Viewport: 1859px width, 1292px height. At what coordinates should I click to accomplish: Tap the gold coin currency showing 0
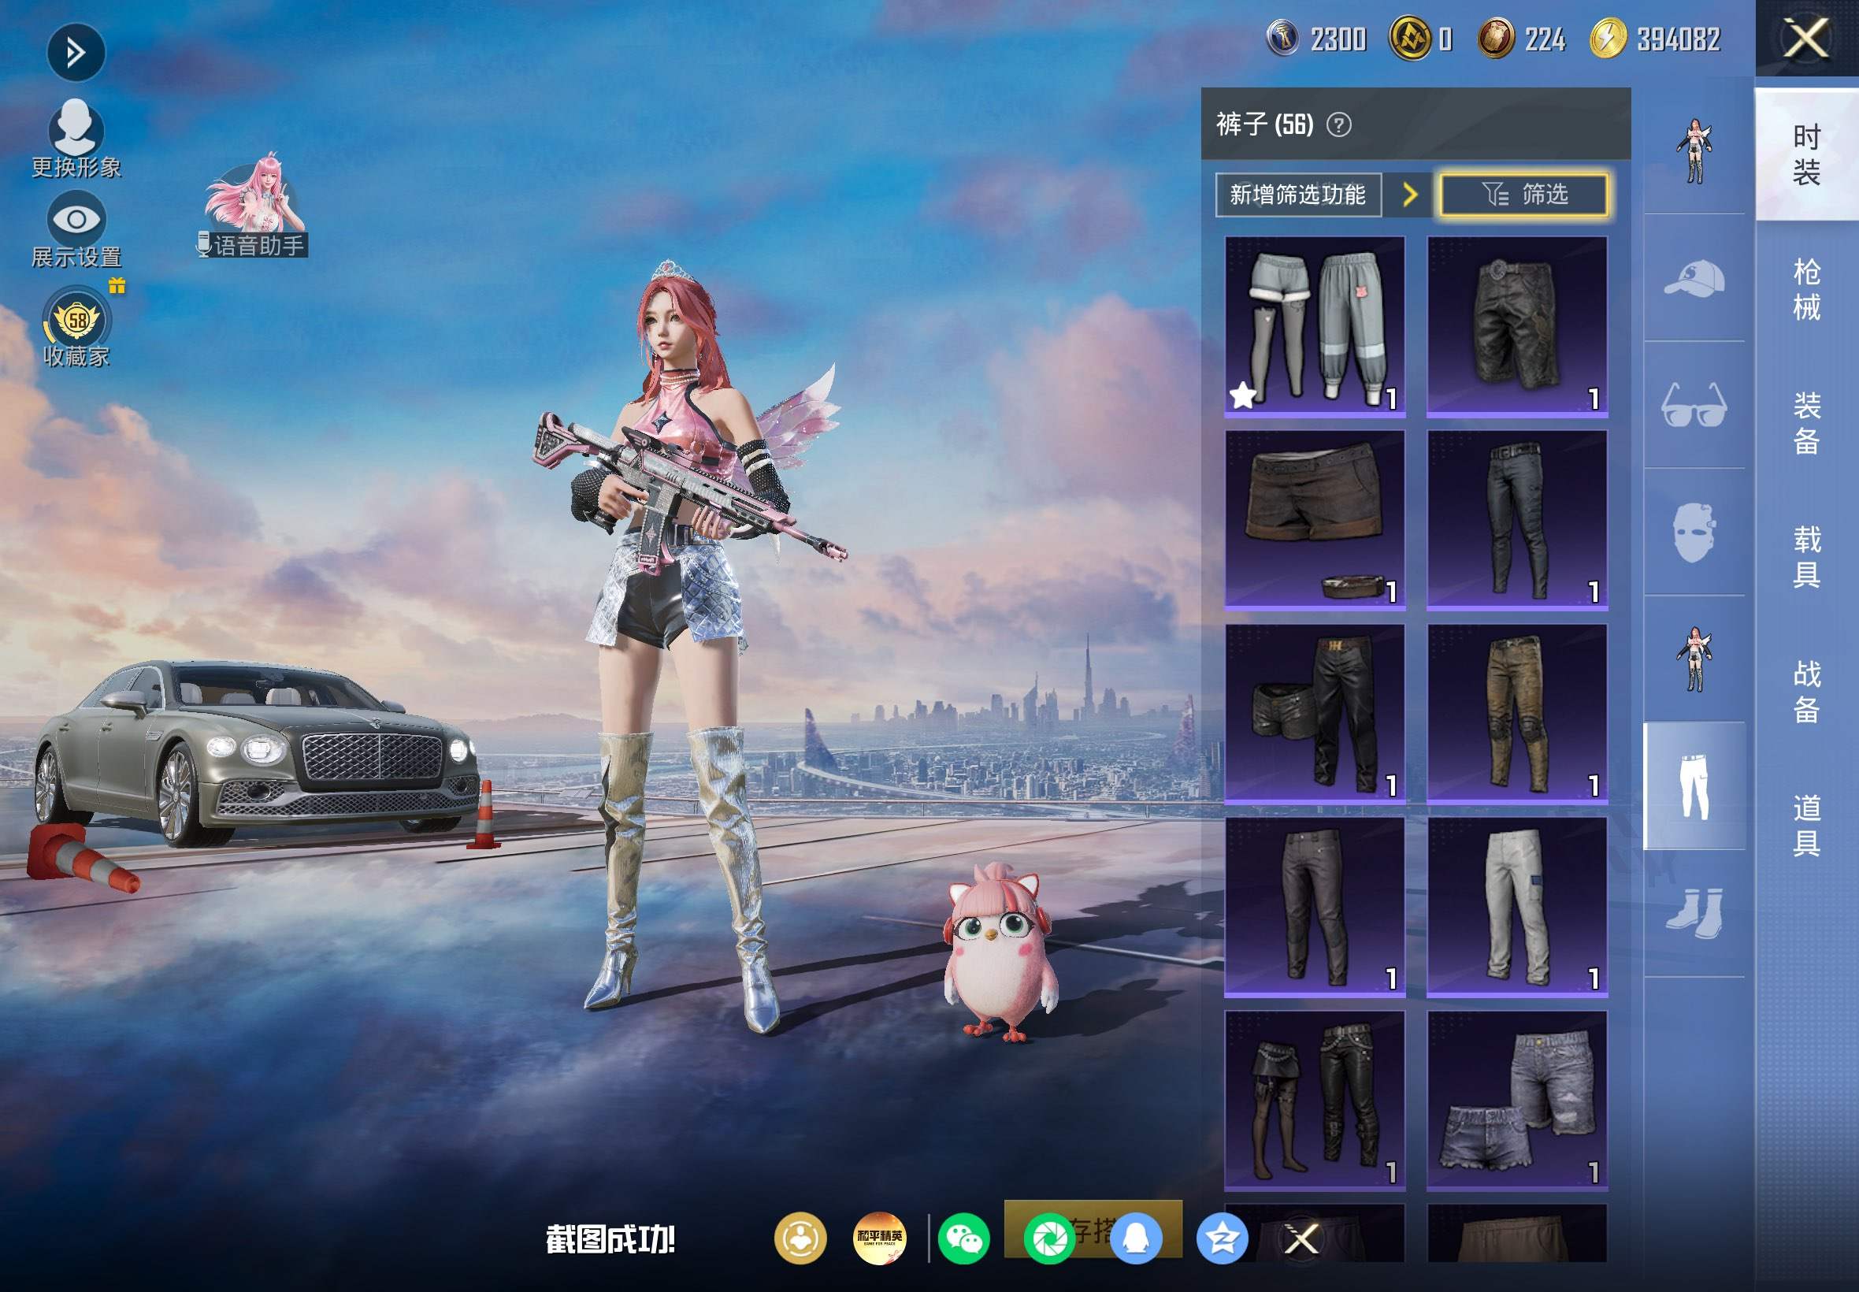(x=1410, y=39)
